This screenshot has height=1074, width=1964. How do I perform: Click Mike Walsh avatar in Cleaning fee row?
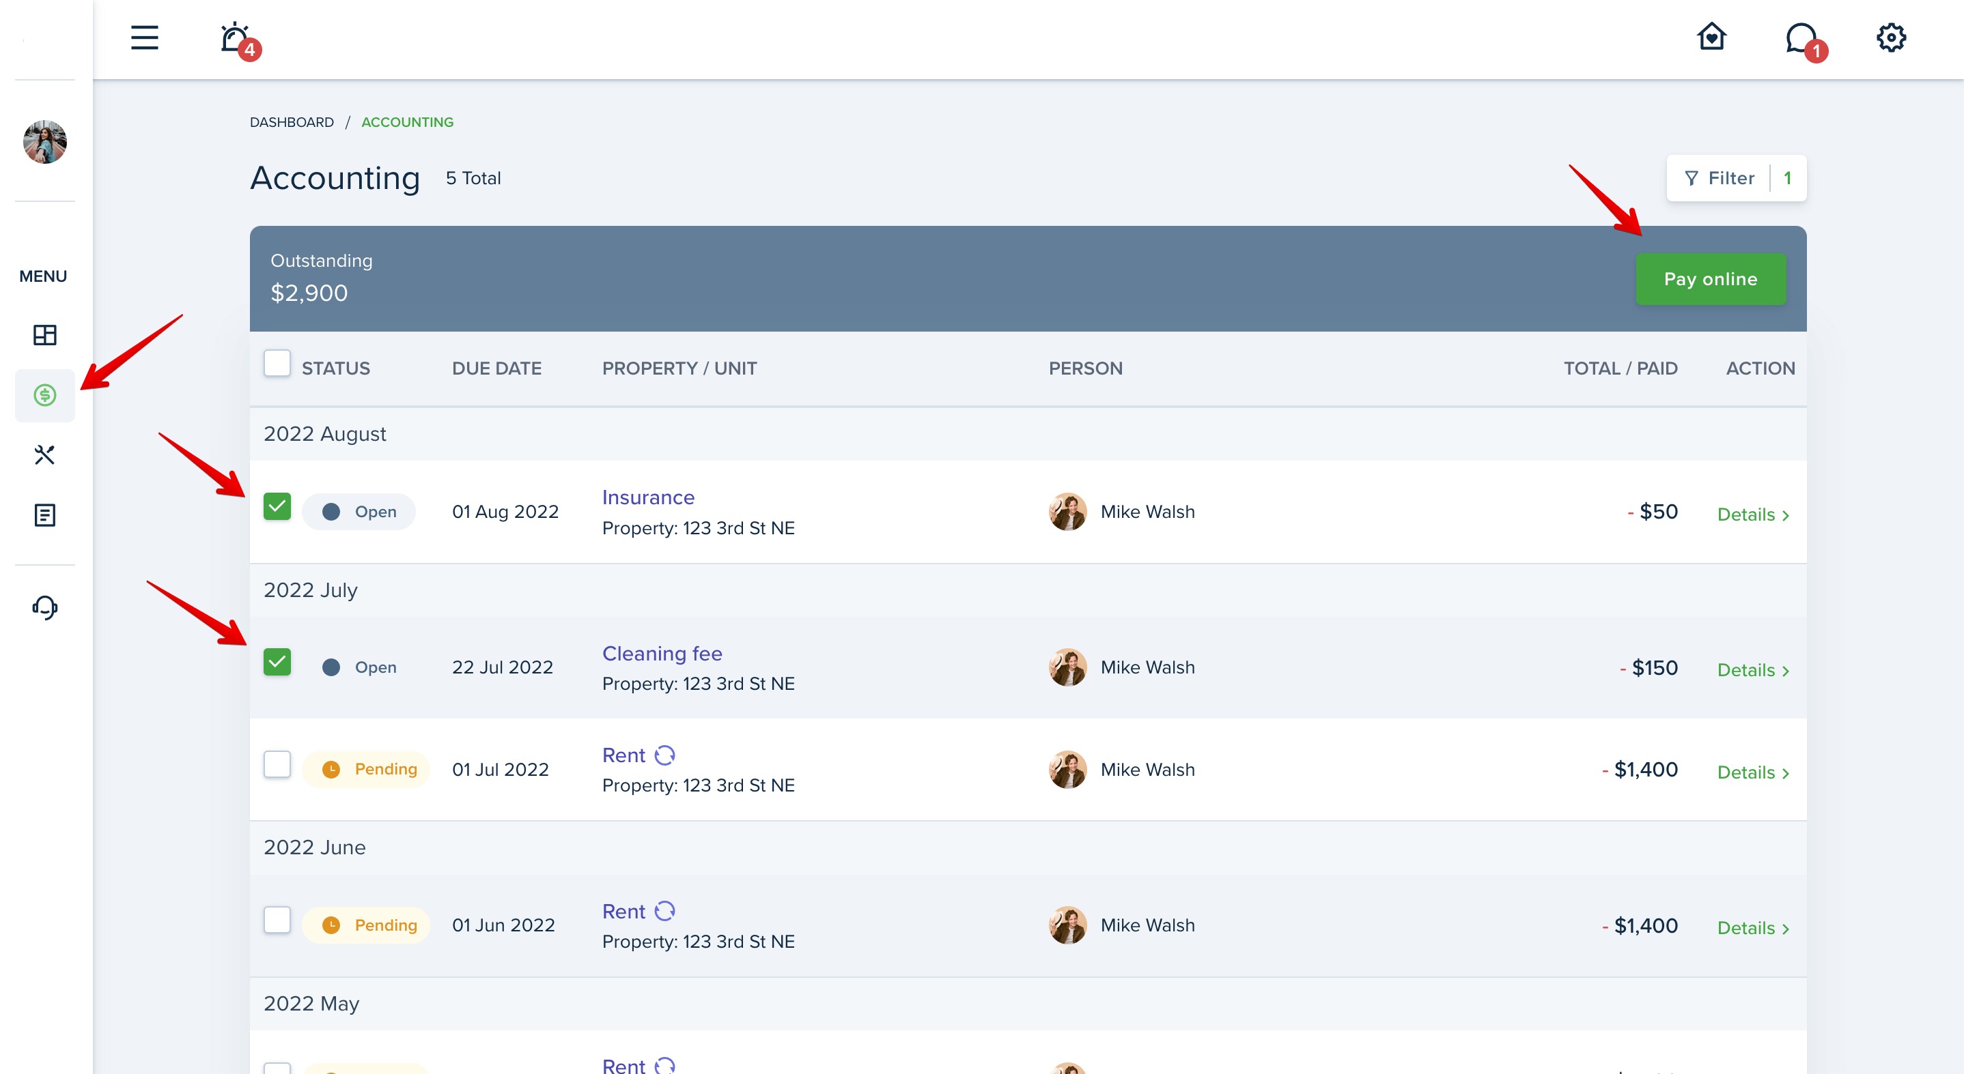(x=1067, y=667)
